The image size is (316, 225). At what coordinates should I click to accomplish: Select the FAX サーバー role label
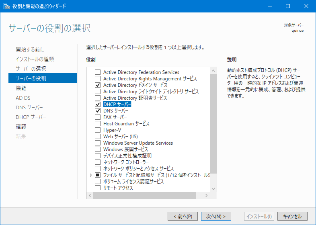click(x=115, y=117)
